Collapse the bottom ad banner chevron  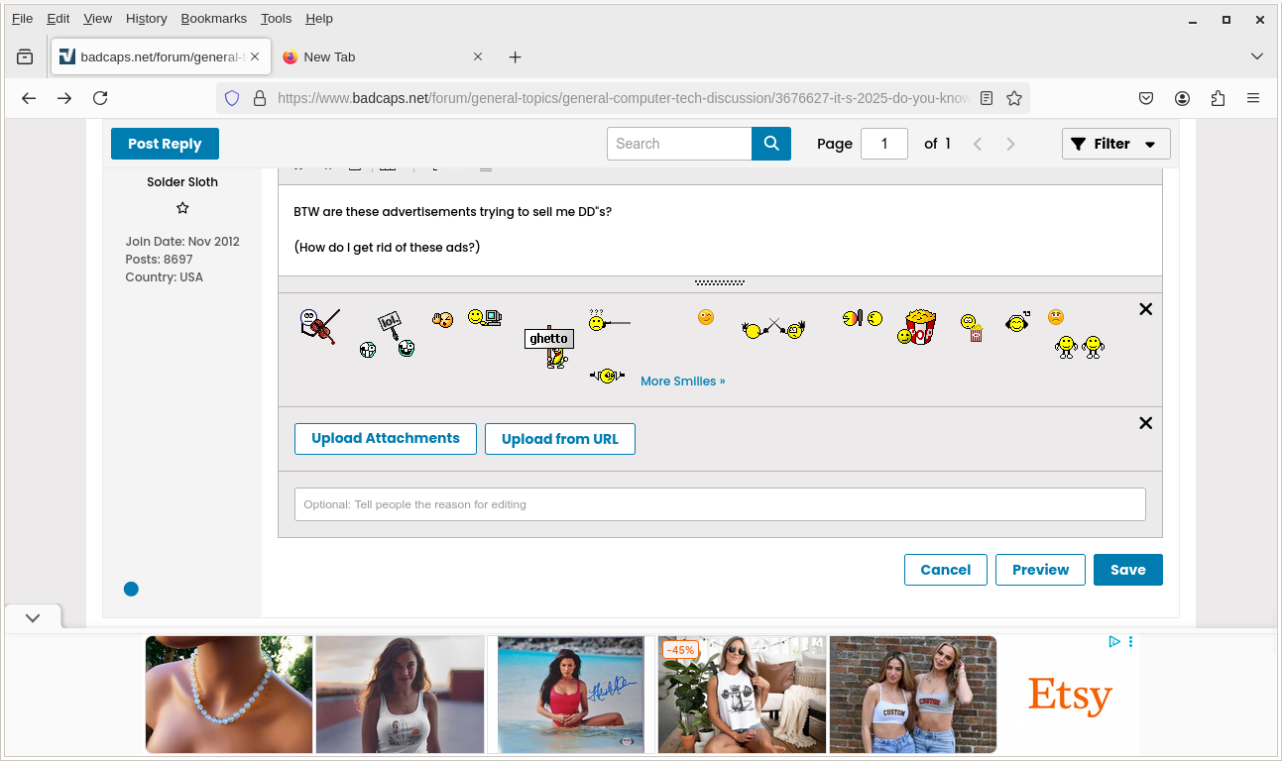coord(33,617)
